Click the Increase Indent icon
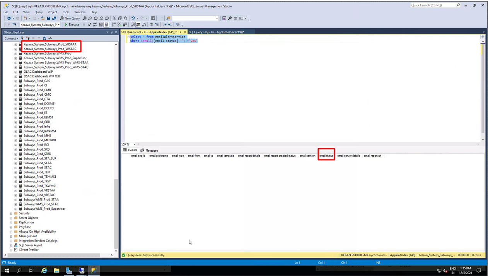This screenshot has height=276, width=488. point(170,24)
